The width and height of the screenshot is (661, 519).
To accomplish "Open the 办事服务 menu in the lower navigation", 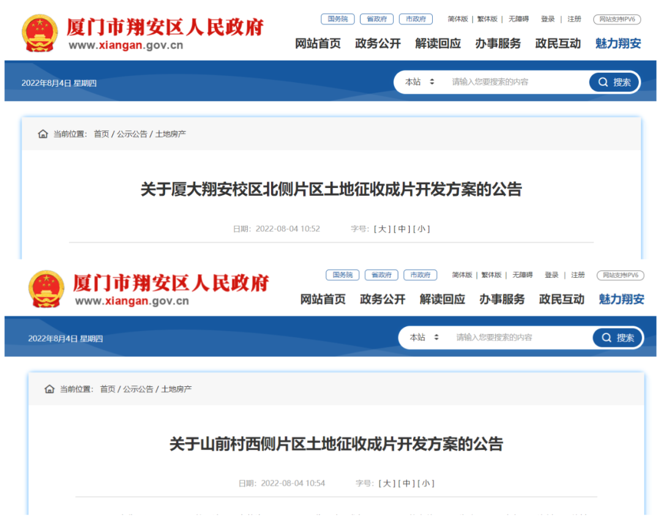I will (502, 299).
